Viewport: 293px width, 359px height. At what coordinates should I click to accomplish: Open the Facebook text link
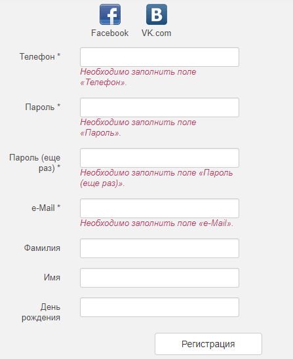pos(109,33)
